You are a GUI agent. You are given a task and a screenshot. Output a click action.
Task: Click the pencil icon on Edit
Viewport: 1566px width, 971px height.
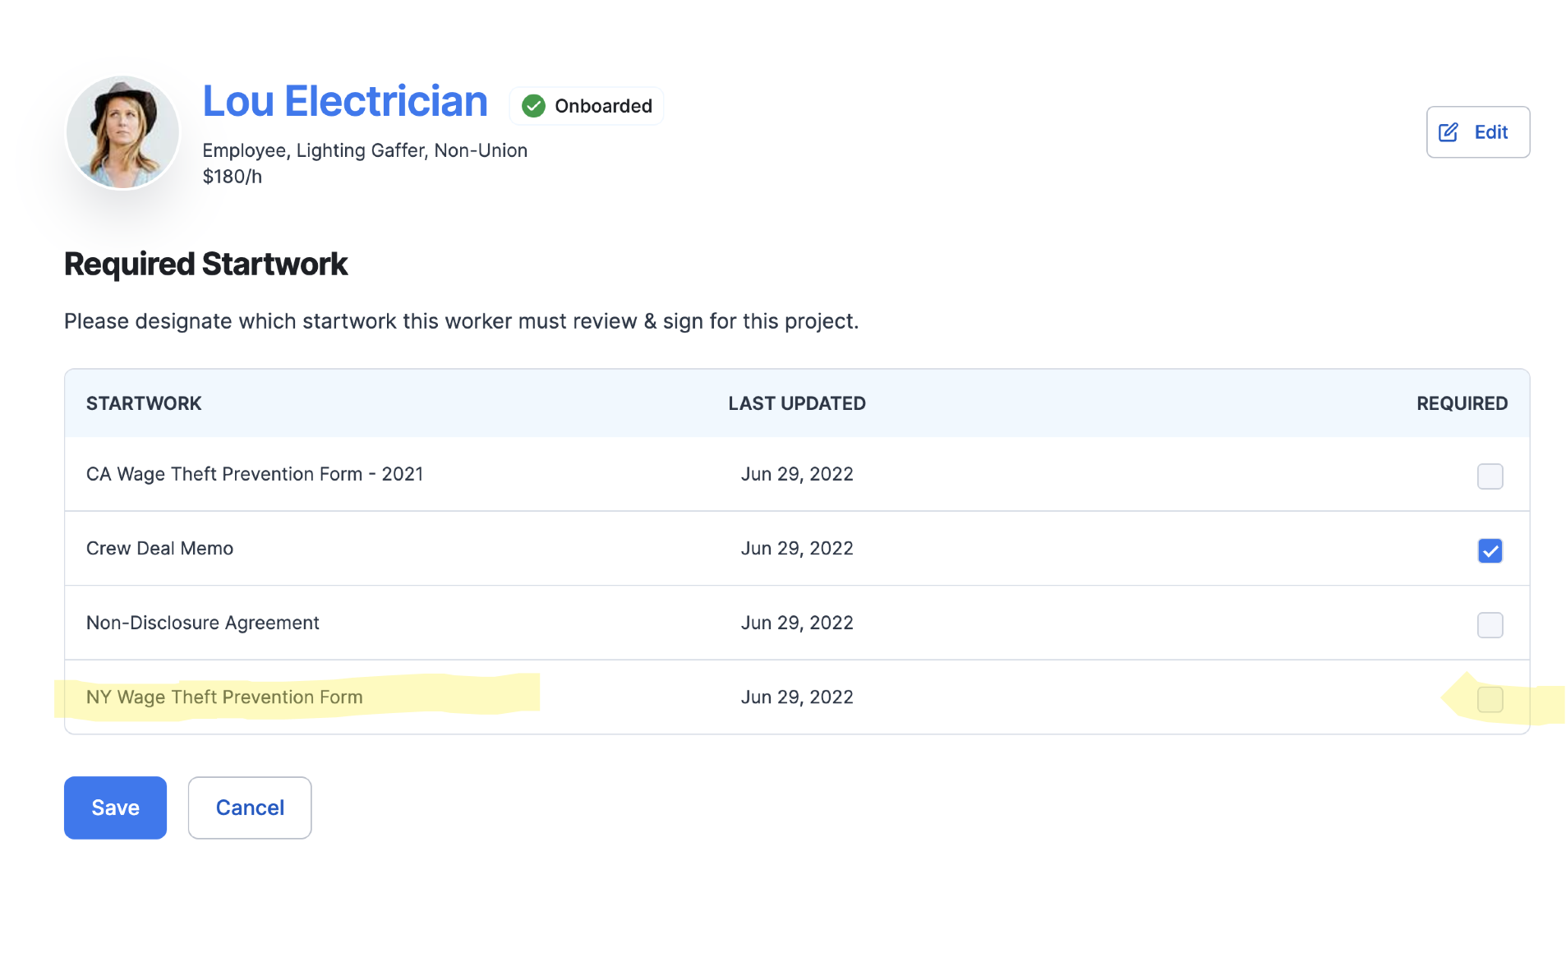click(x=1448, y=132)
